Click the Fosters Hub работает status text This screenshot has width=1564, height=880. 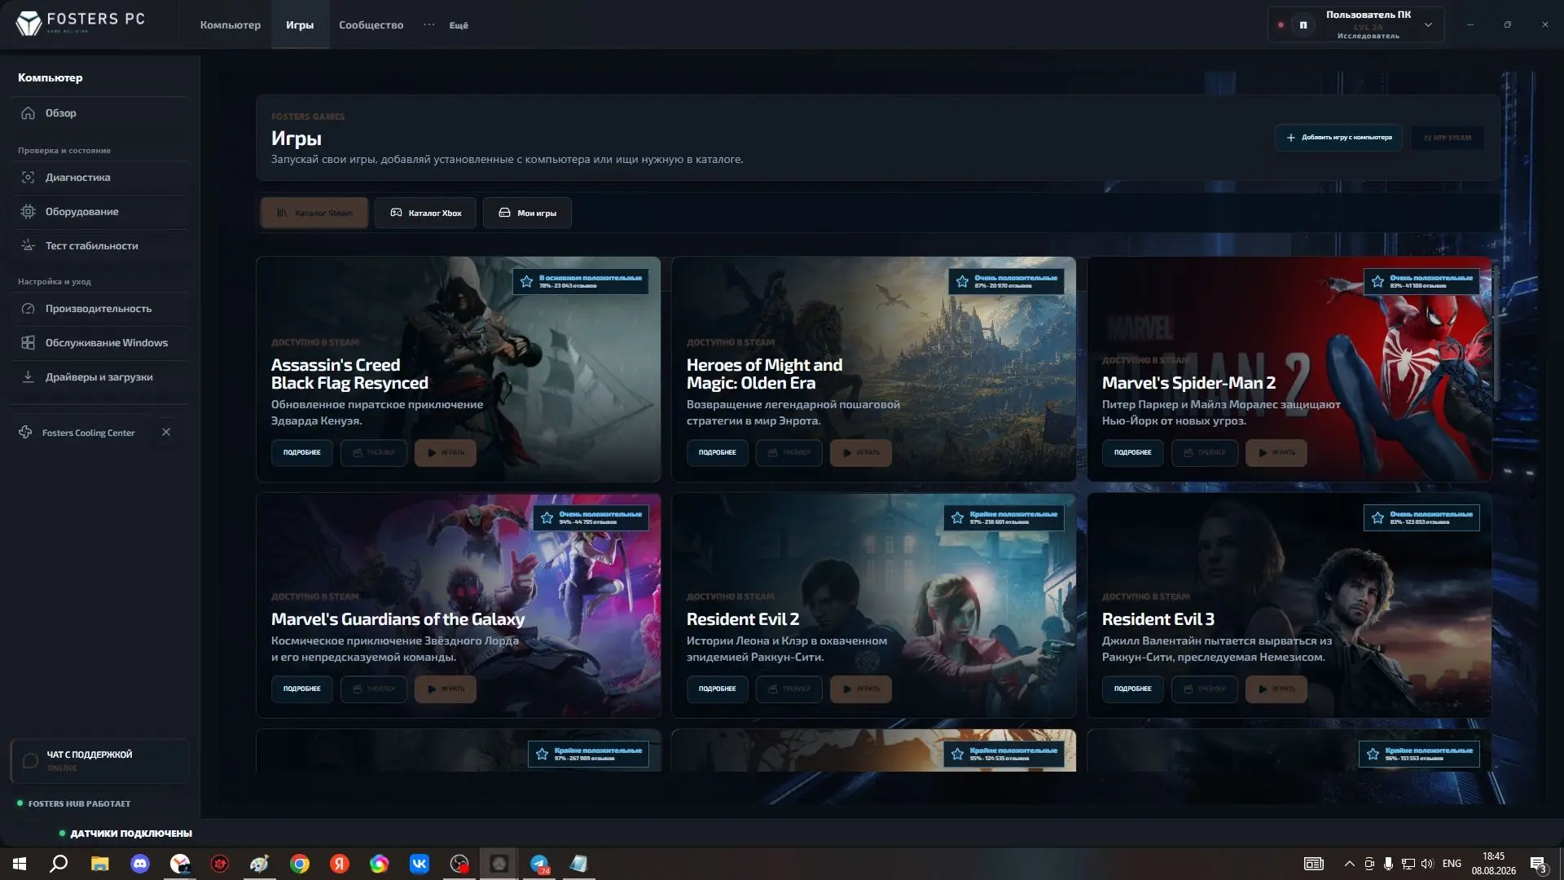tap(79, 803)
